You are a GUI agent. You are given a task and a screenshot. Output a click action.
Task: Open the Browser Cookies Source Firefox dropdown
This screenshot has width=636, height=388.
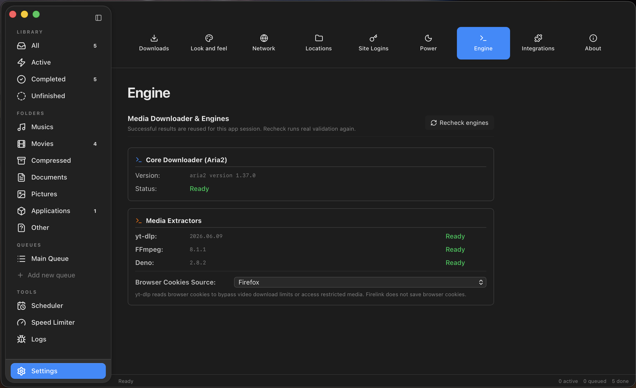(360, 282)
